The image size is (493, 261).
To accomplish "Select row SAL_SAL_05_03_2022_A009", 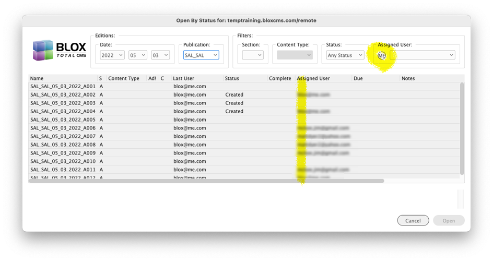I will (244, 153).
